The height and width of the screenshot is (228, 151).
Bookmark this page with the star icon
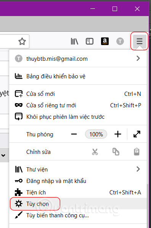(22, 41)
